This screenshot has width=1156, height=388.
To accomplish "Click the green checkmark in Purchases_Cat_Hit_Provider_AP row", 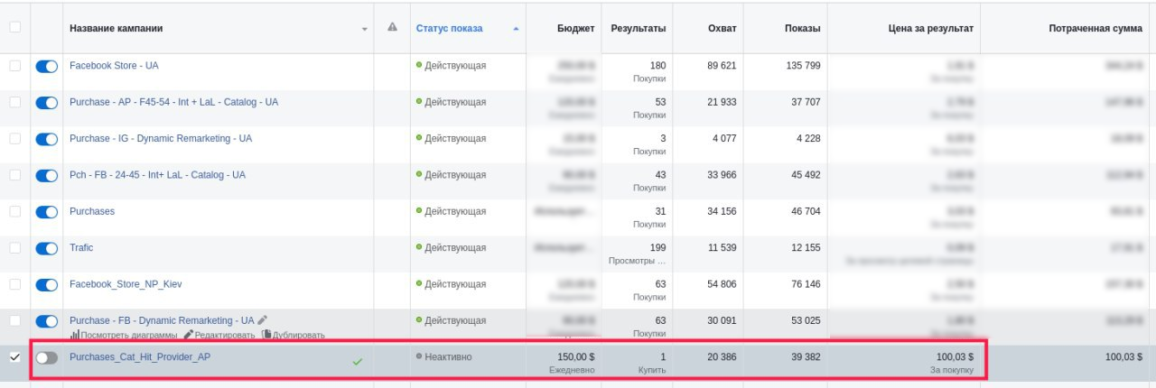I will tap(357, 361).
